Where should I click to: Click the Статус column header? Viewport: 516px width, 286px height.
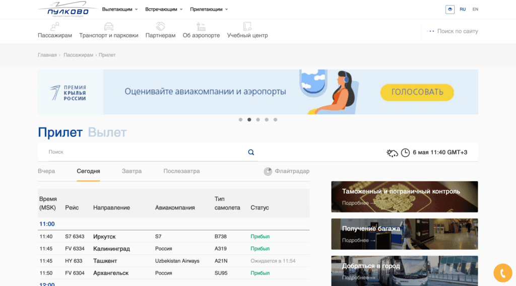260,208
